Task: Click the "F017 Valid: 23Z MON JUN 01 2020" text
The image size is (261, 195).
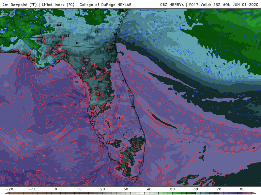Action: [x=223, y=5]
